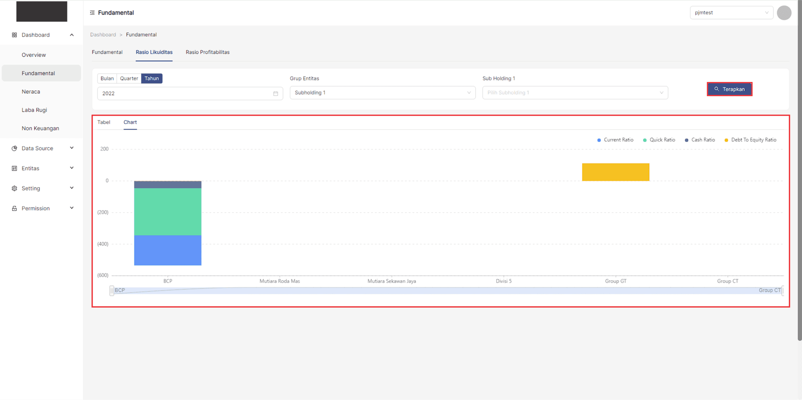Viewport: 802px width, 400px height.
Task: Click the Data Source pie icon
Action: tap(14, 148)
